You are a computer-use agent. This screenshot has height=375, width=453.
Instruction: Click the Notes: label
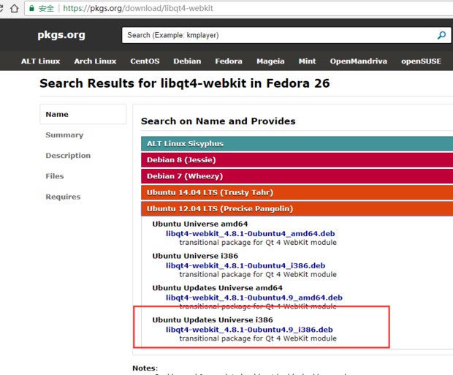[x=145, y=368]
